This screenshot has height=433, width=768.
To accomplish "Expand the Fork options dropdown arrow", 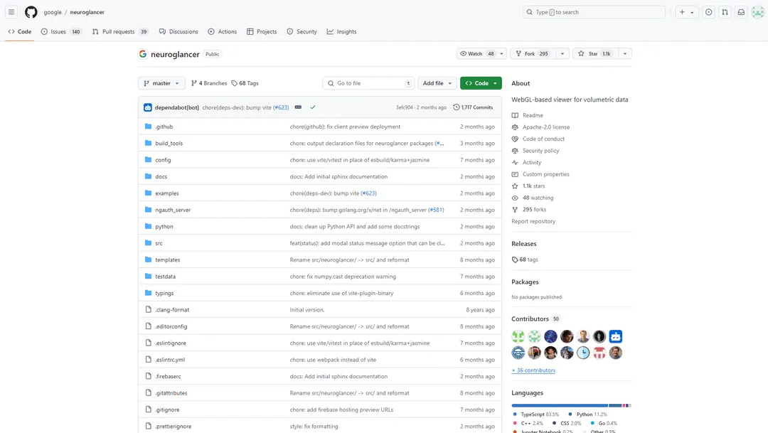I will (x=562, y=54).
